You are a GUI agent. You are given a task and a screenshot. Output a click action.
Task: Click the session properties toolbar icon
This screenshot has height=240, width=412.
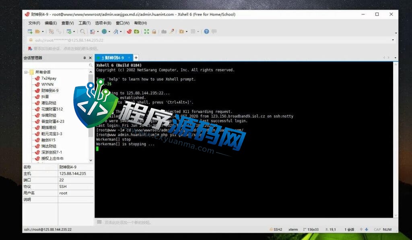tap(69, 31)
